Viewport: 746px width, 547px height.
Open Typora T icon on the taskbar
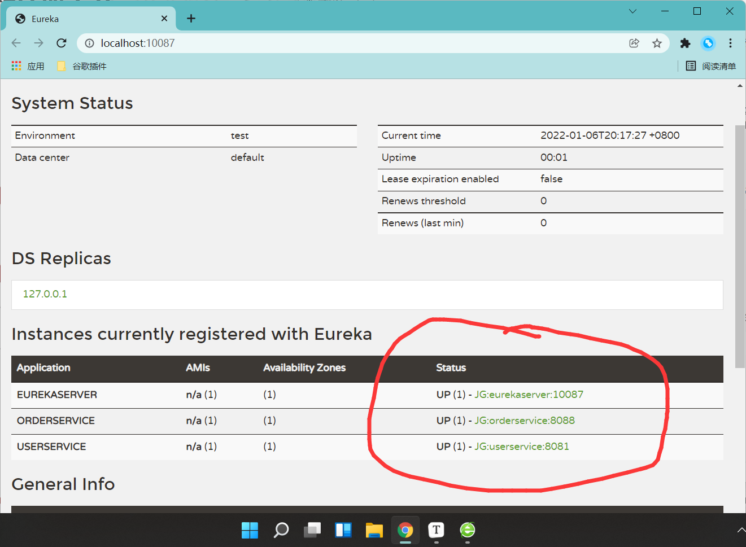click(436, 530)
